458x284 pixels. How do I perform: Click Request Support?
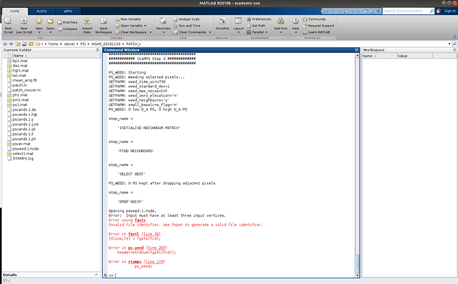(319, 26)
